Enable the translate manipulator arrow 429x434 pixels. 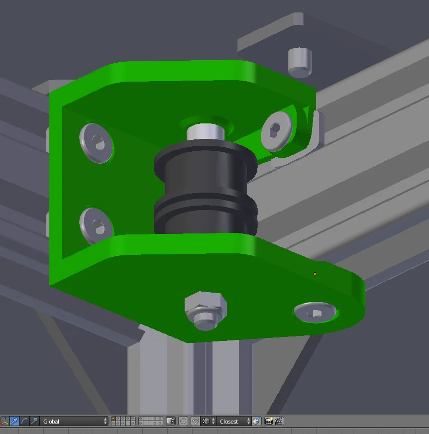click(x=14, y=421)
